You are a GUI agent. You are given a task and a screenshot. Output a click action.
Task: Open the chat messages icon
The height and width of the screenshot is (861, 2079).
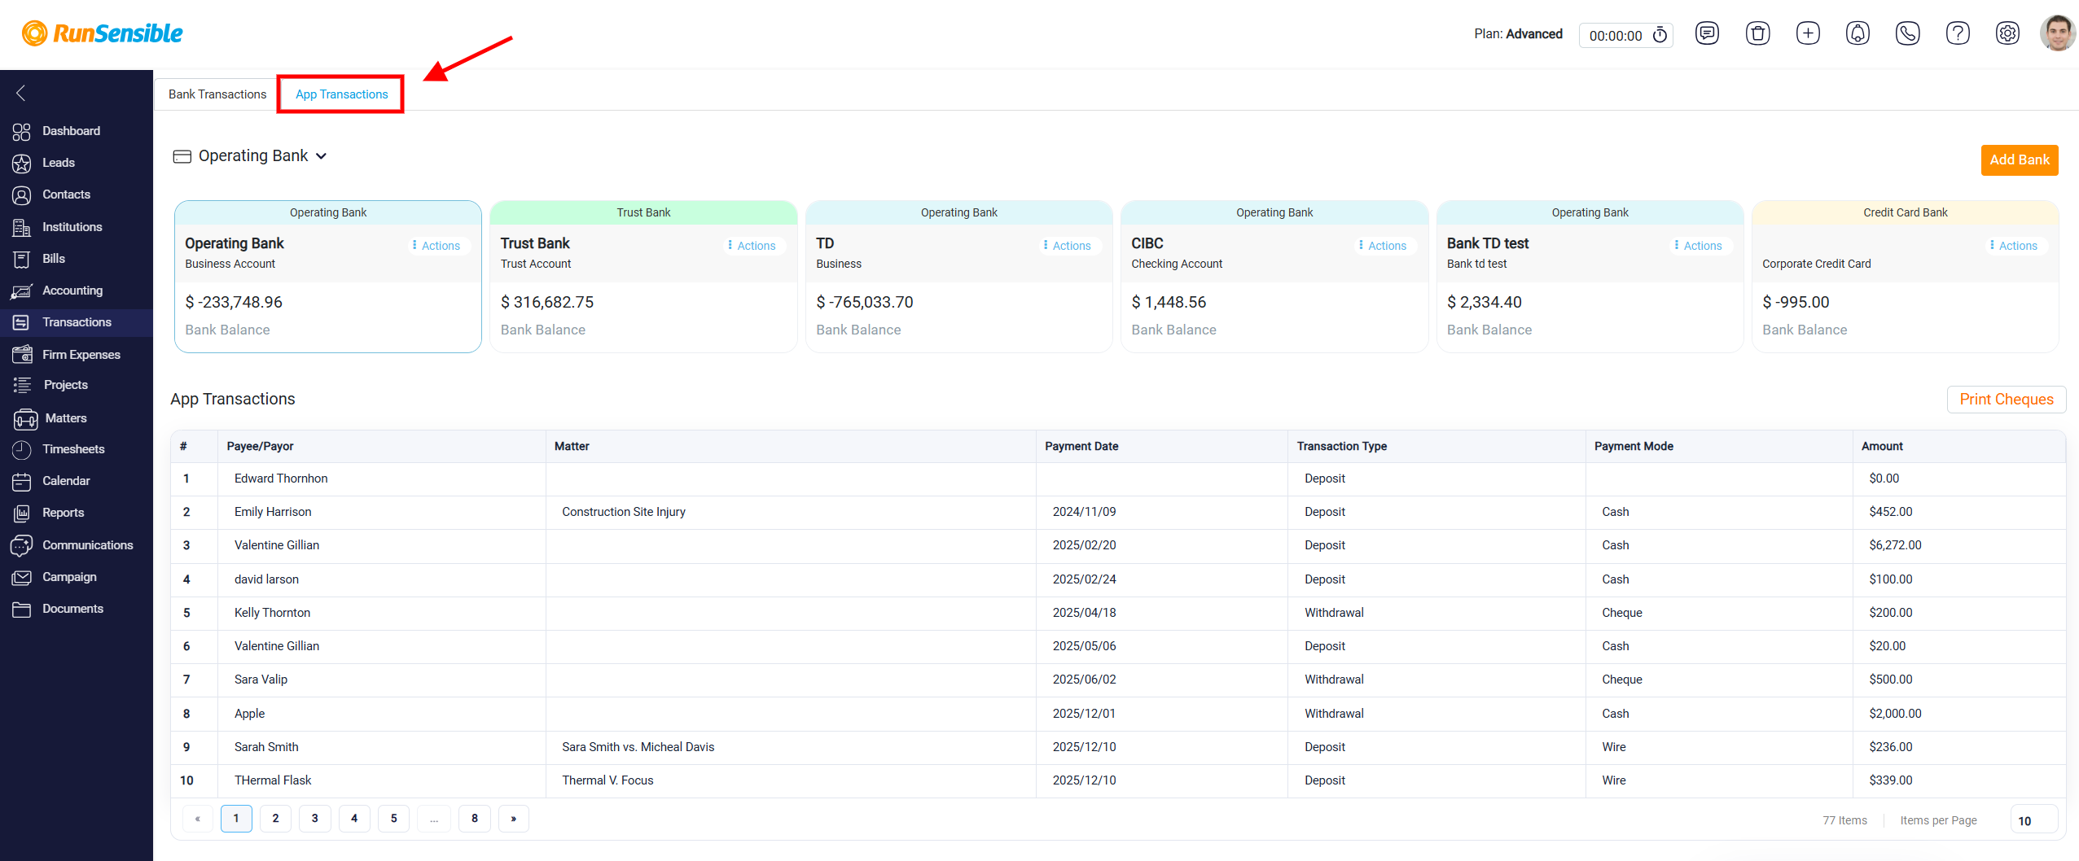click(1707, 33)
